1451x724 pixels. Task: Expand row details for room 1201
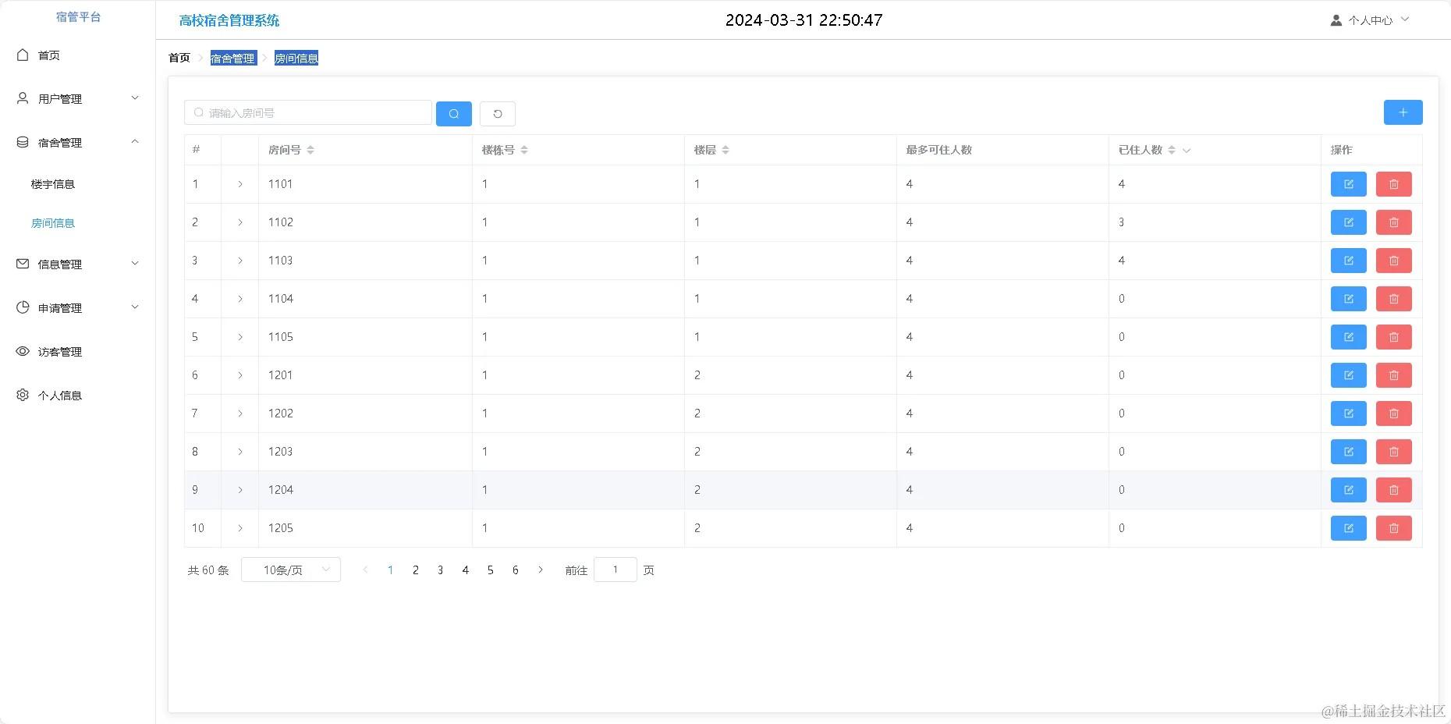[x=239, y=375]
